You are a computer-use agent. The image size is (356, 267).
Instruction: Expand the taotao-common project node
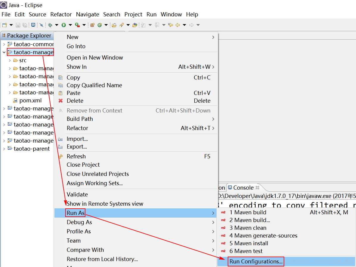4,44
